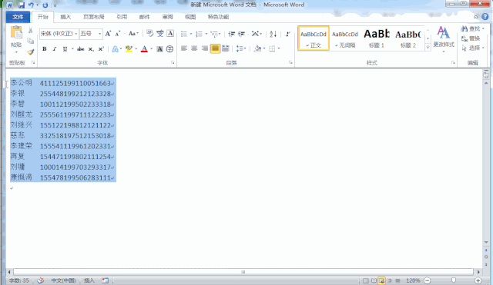The width and height of the screenshot is (493, 285).
Task: Expand bullet list options
Action: point(191,34)
